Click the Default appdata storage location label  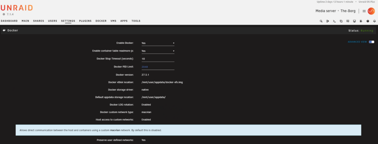pos(115,97)
